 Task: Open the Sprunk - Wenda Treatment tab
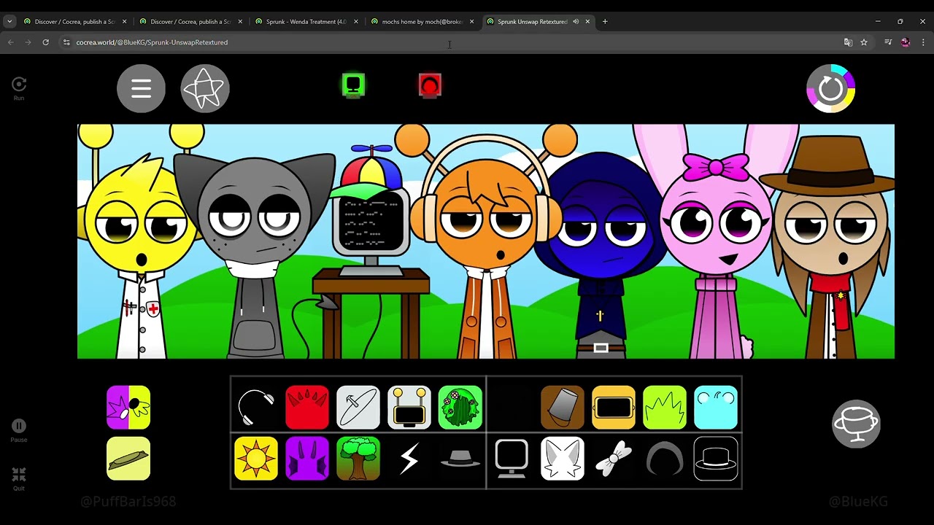tap(306, 21)
